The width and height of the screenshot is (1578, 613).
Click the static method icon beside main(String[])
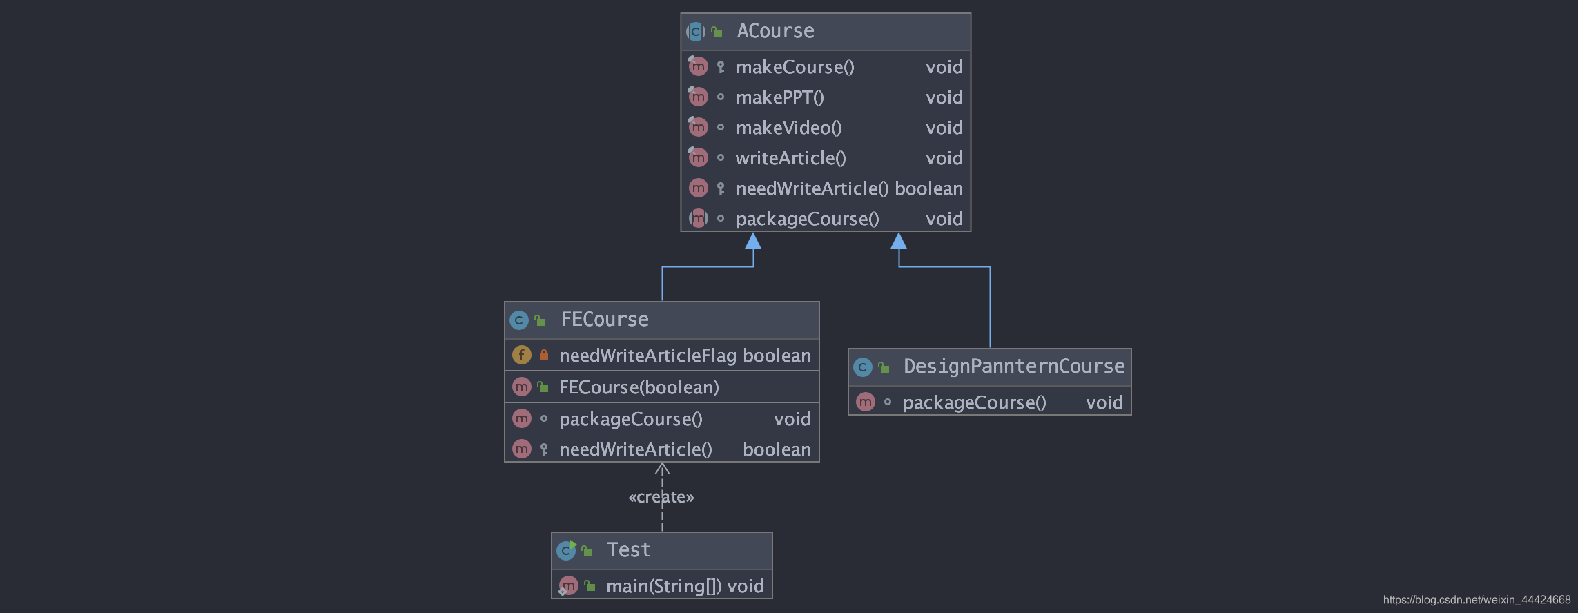(x=568, y=586)
